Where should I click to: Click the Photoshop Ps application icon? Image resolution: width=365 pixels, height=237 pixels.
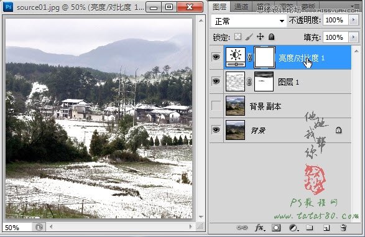click(8, 7)
